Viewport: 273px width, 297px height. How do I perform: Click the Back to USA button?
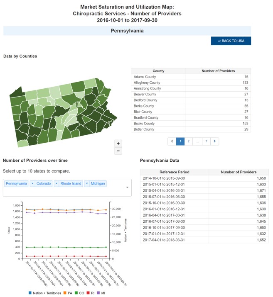coord(231,41)
